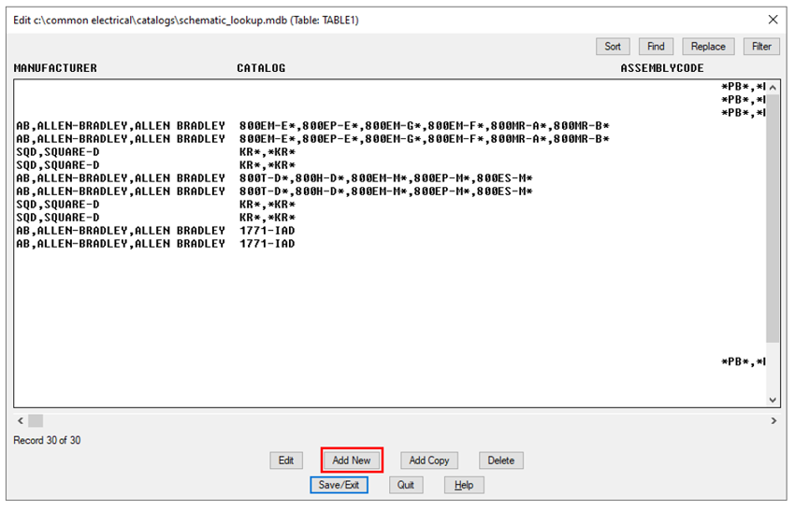The image size is (795, 510).
Task: Click the Sort button
Action: pyautogui.click(x=613, y=47)
